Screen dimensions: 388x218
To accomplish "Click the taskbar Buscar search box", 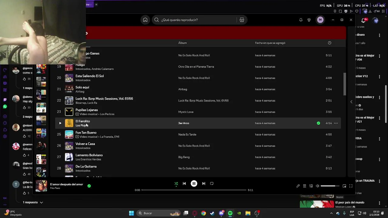I will coord(159,213).
